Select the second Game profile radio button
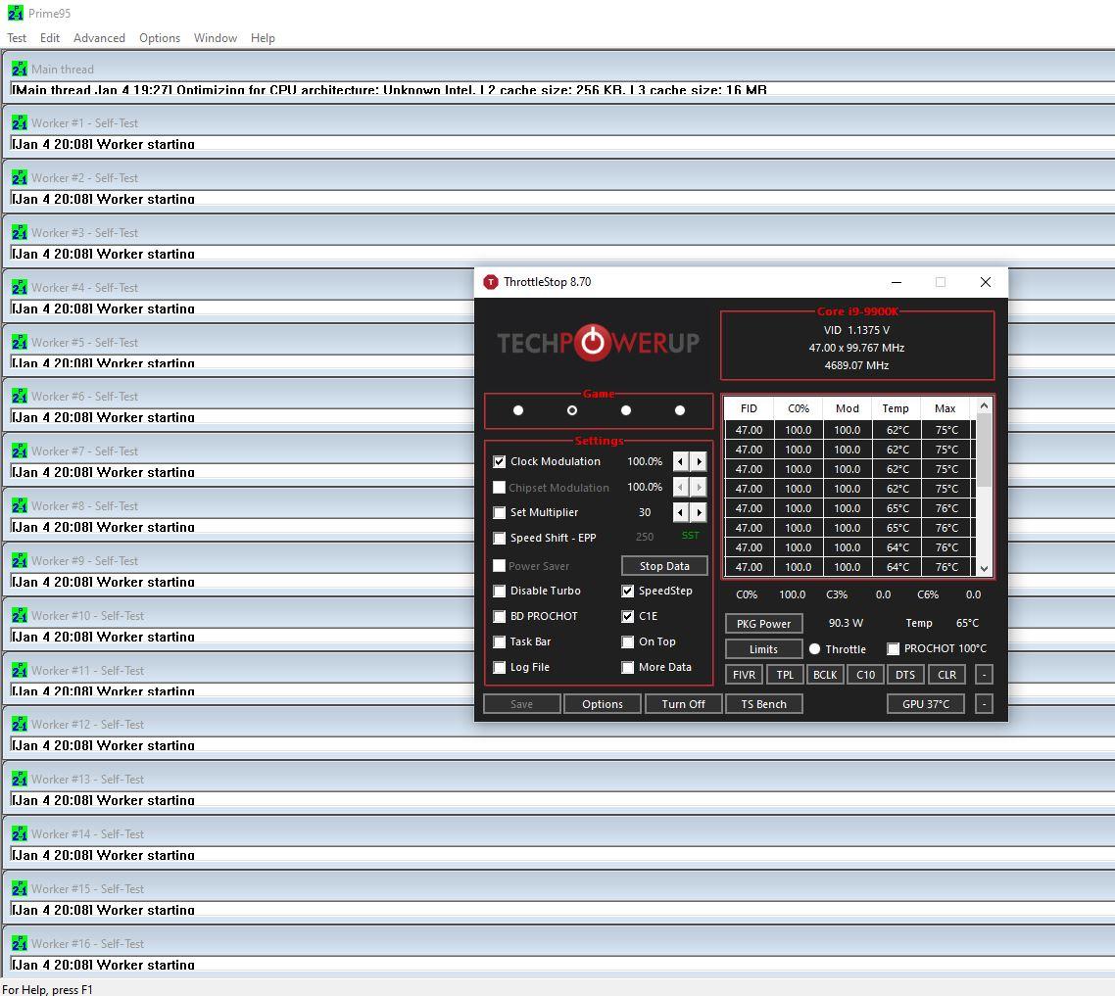This screenshot has height=996, width=1115. (x=572, y=410)
